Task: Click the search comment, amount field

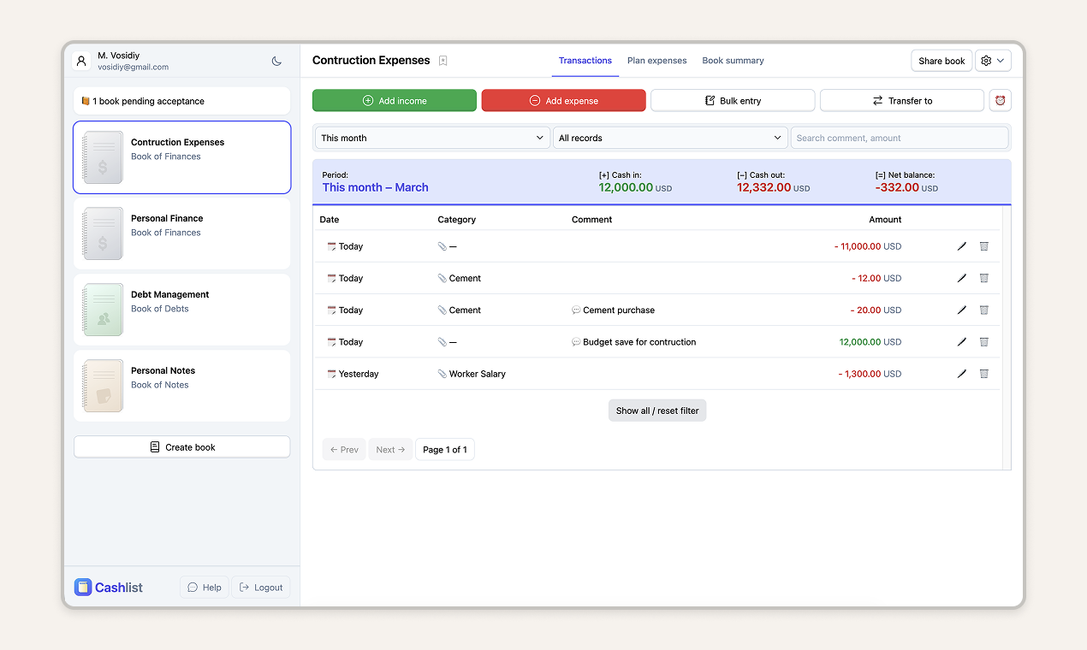Action: [900, 137]
